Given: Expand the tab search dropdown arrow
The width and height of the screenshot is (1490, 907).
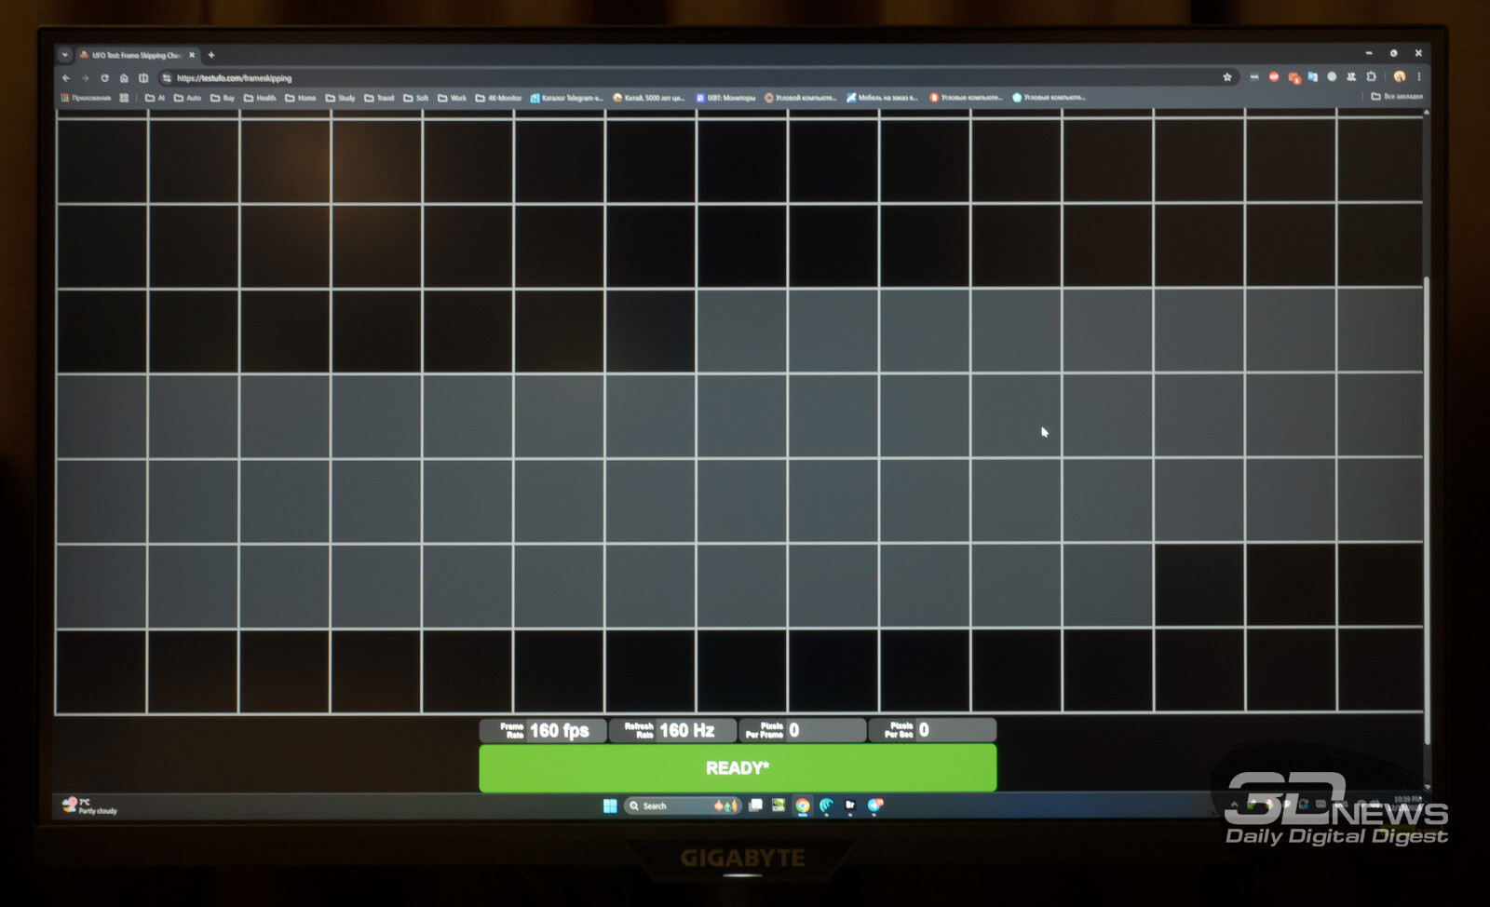Looking at the screenshot, I should (x=64, y=55).
